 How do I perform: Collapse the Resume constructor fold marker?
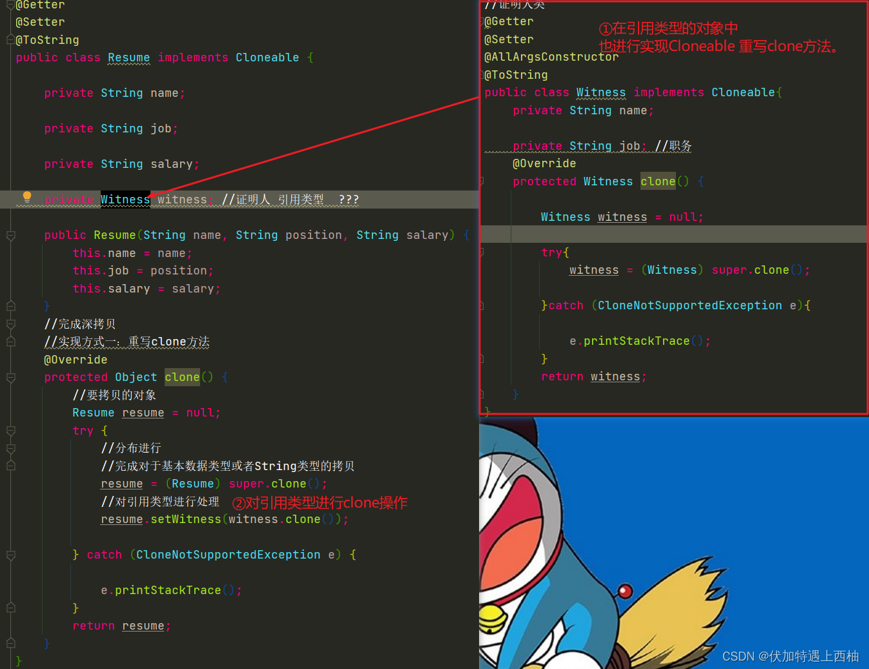click(10, 236)
